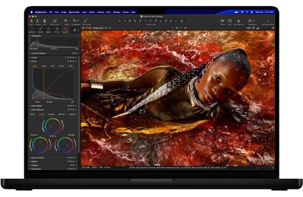Click the Control Center icon in menu bar
This screenshot has width=303, height=197.
coord(252,12)
